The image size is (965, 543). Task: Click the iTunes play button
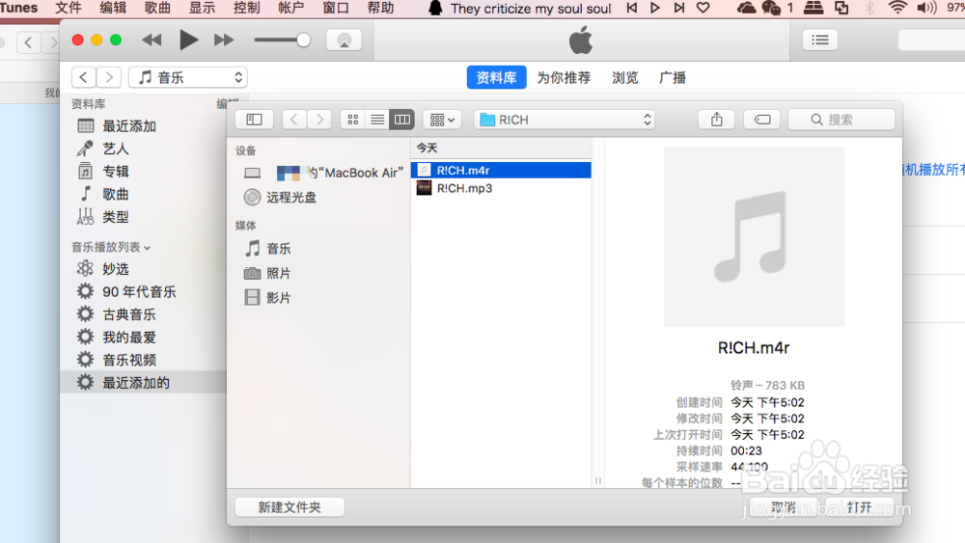click(188, 40)
